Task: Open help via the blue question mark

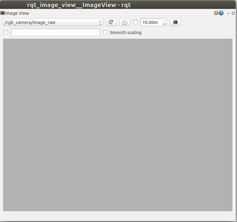Action: 221,13
